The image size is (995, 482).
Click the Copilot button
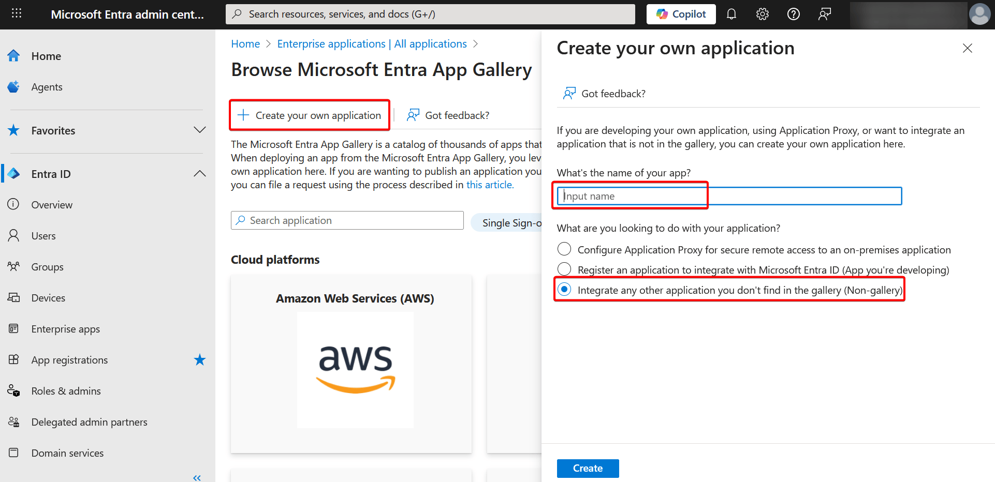[x=681, y=14]
